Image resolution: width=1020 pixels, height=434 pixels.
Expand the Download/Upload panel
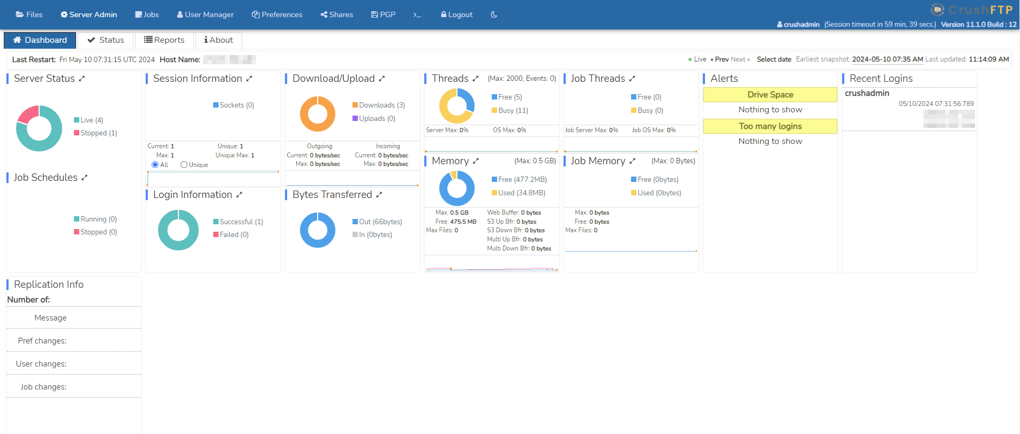[x=382, y=79]
